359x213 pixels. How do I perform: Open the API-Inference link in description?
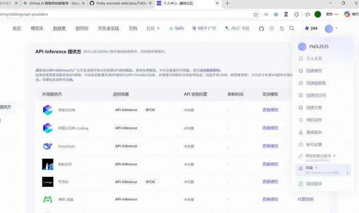pos(59,70)
